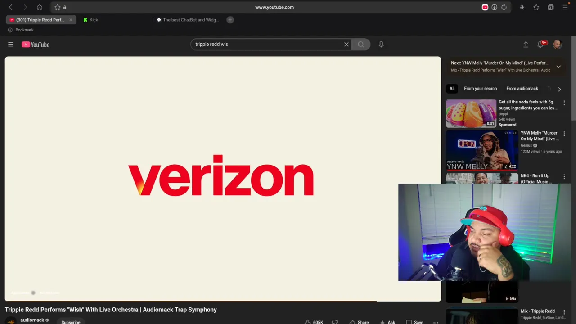Click the Share button

[x=359, y=322]
